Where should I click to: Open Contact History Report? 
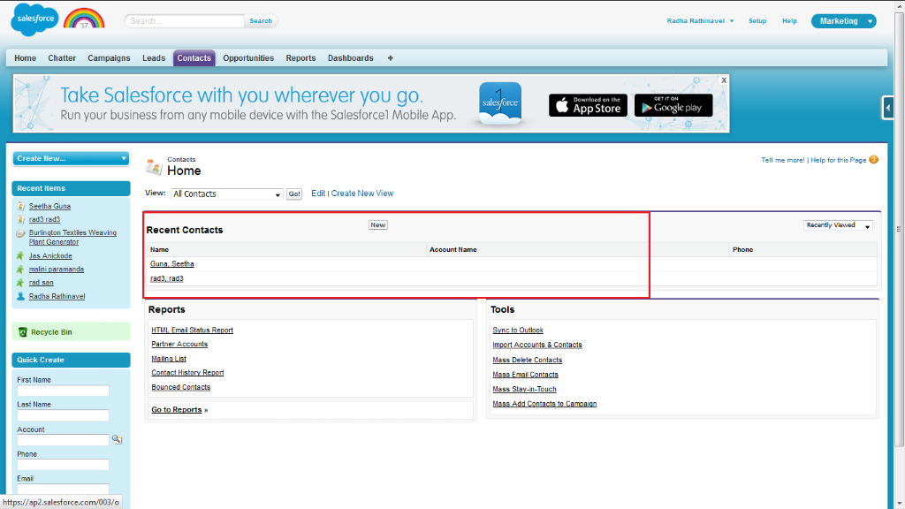pyautogui.click(x=187, y=373)
